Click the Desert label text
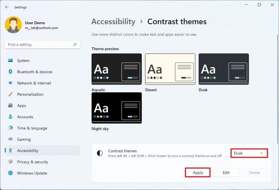Image resolution: width=279 pixels, height=190 pixels. (151, 90)
